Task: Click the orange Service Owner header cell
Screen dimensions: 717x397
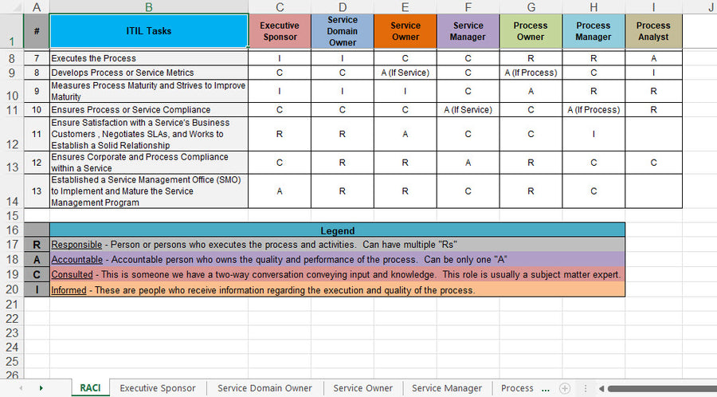Action: click(406, 31)
